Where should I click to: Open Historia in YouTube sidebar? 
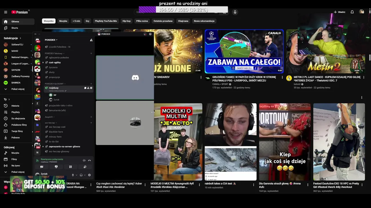15,106
